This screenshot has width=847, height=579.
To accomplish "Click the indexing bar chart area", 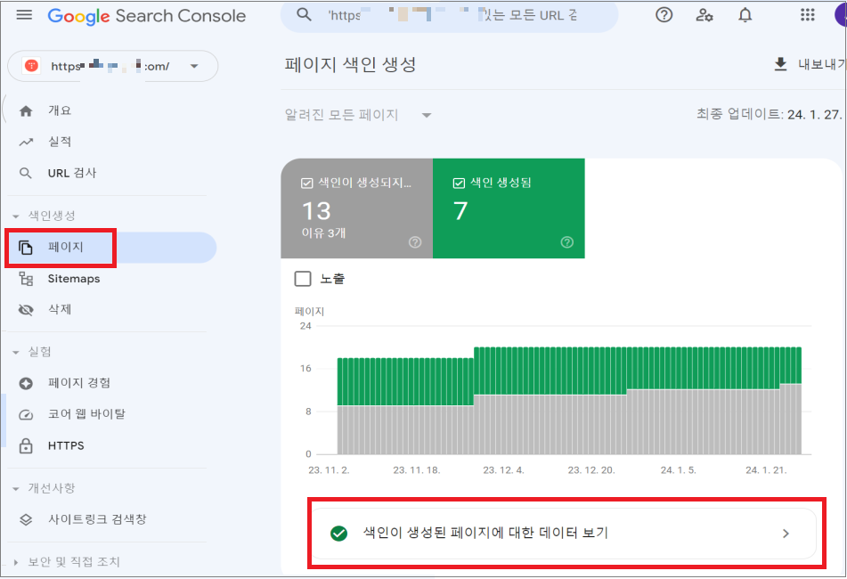I will click(x=569, y=400).
